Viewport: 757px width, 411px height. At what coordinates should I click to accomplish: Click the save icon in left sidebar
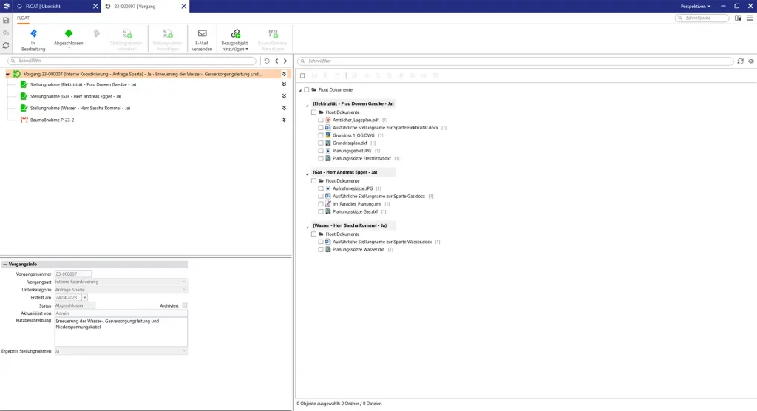(x=6, y=21)
